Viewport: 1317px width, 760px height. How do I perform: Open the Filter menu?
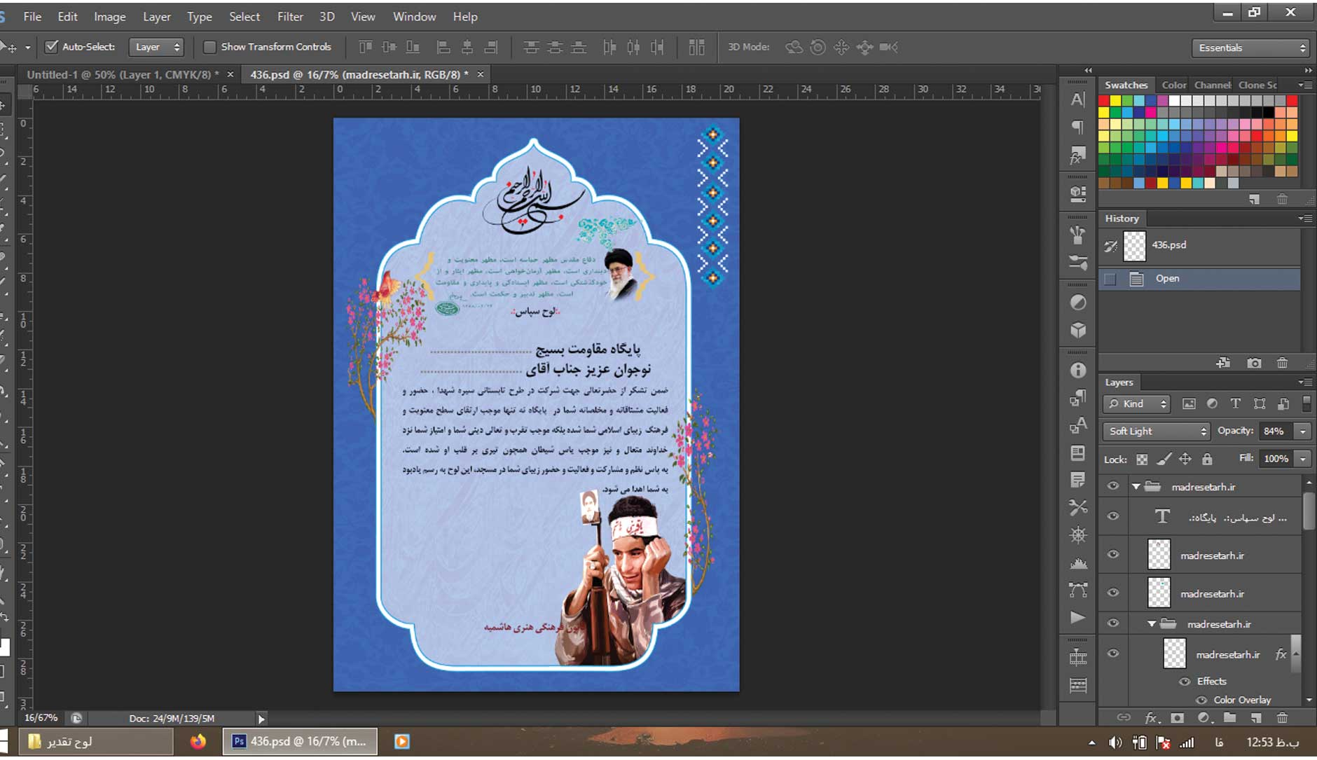pyautogui.click(x=290, y=16)
